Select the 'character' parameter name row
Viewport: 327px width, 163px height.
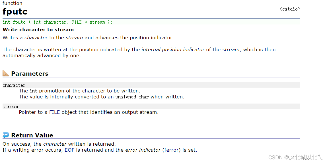click(14, 85)
